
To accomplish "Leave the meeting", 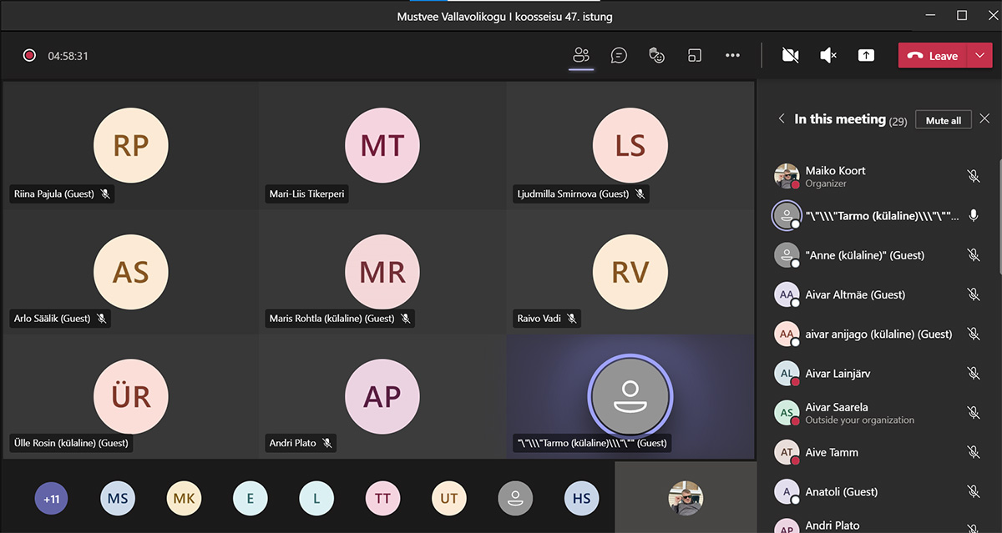I will 933,56.
